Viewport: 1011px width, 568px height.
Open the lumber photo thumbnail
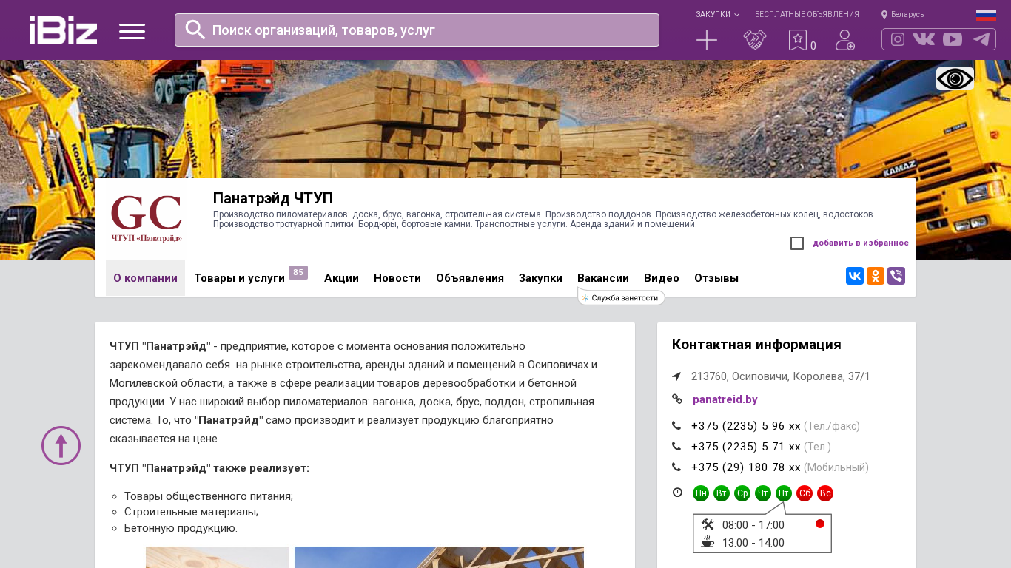tap(218, 557)
